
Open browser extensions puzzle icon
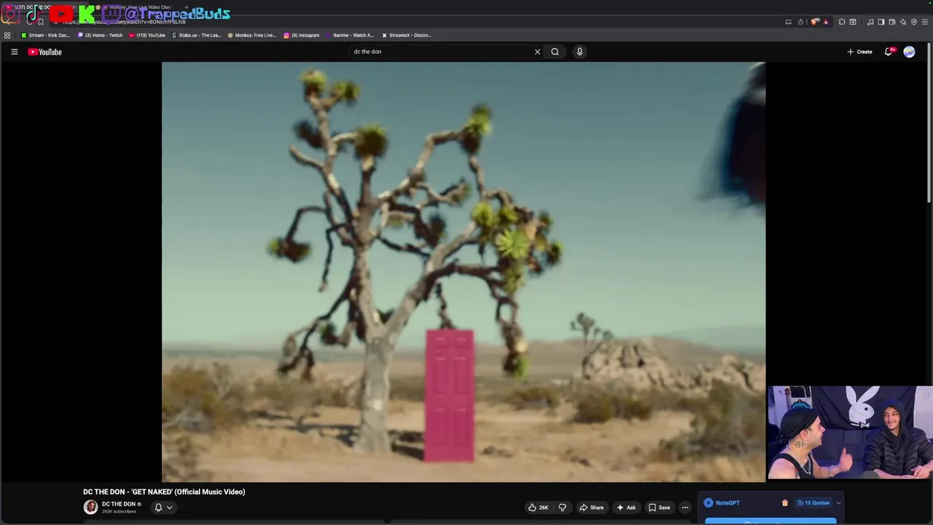(842, 22)
